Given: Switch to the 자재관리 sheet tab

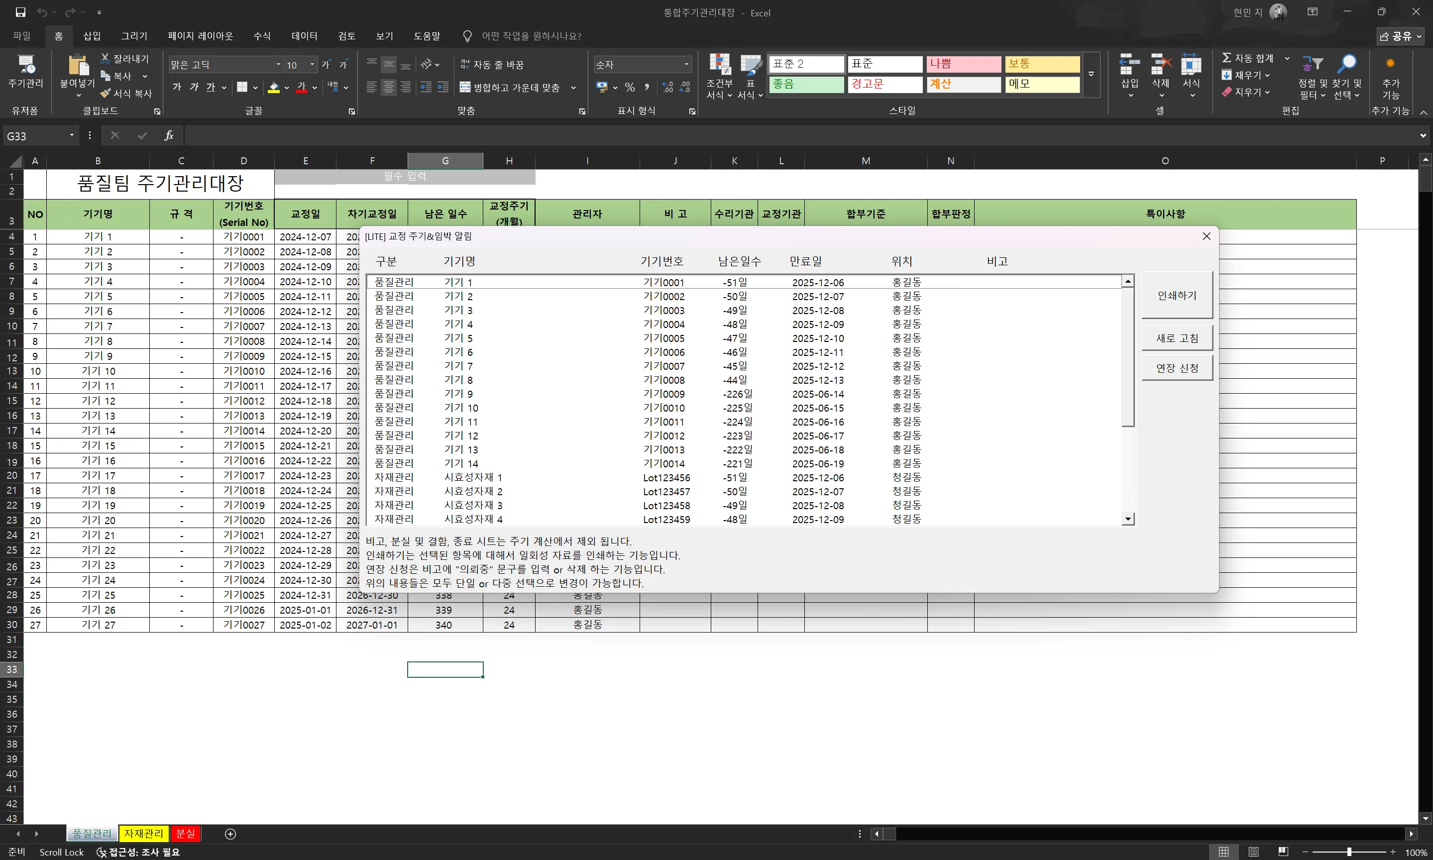Looking at the screenshot, I should click(144, 833).
